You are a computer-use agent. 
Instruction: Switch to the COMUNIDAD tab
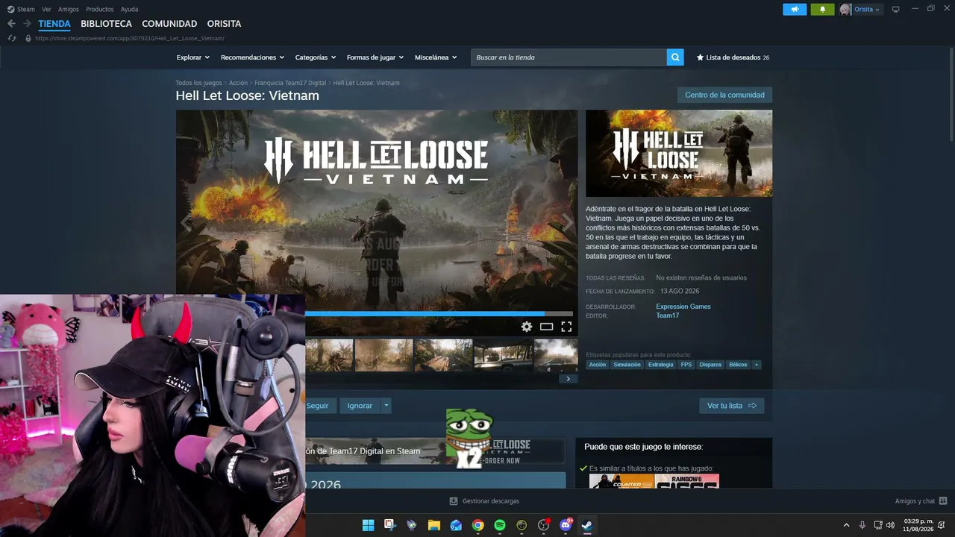169,24
